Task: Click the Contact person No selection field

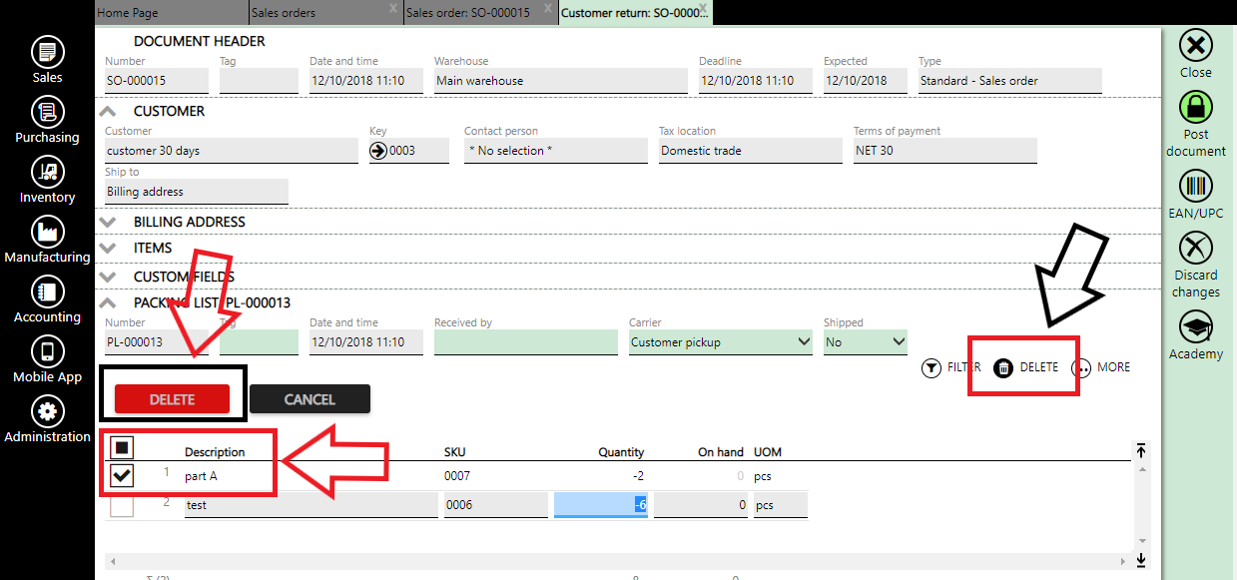Action: pos(556,151)
